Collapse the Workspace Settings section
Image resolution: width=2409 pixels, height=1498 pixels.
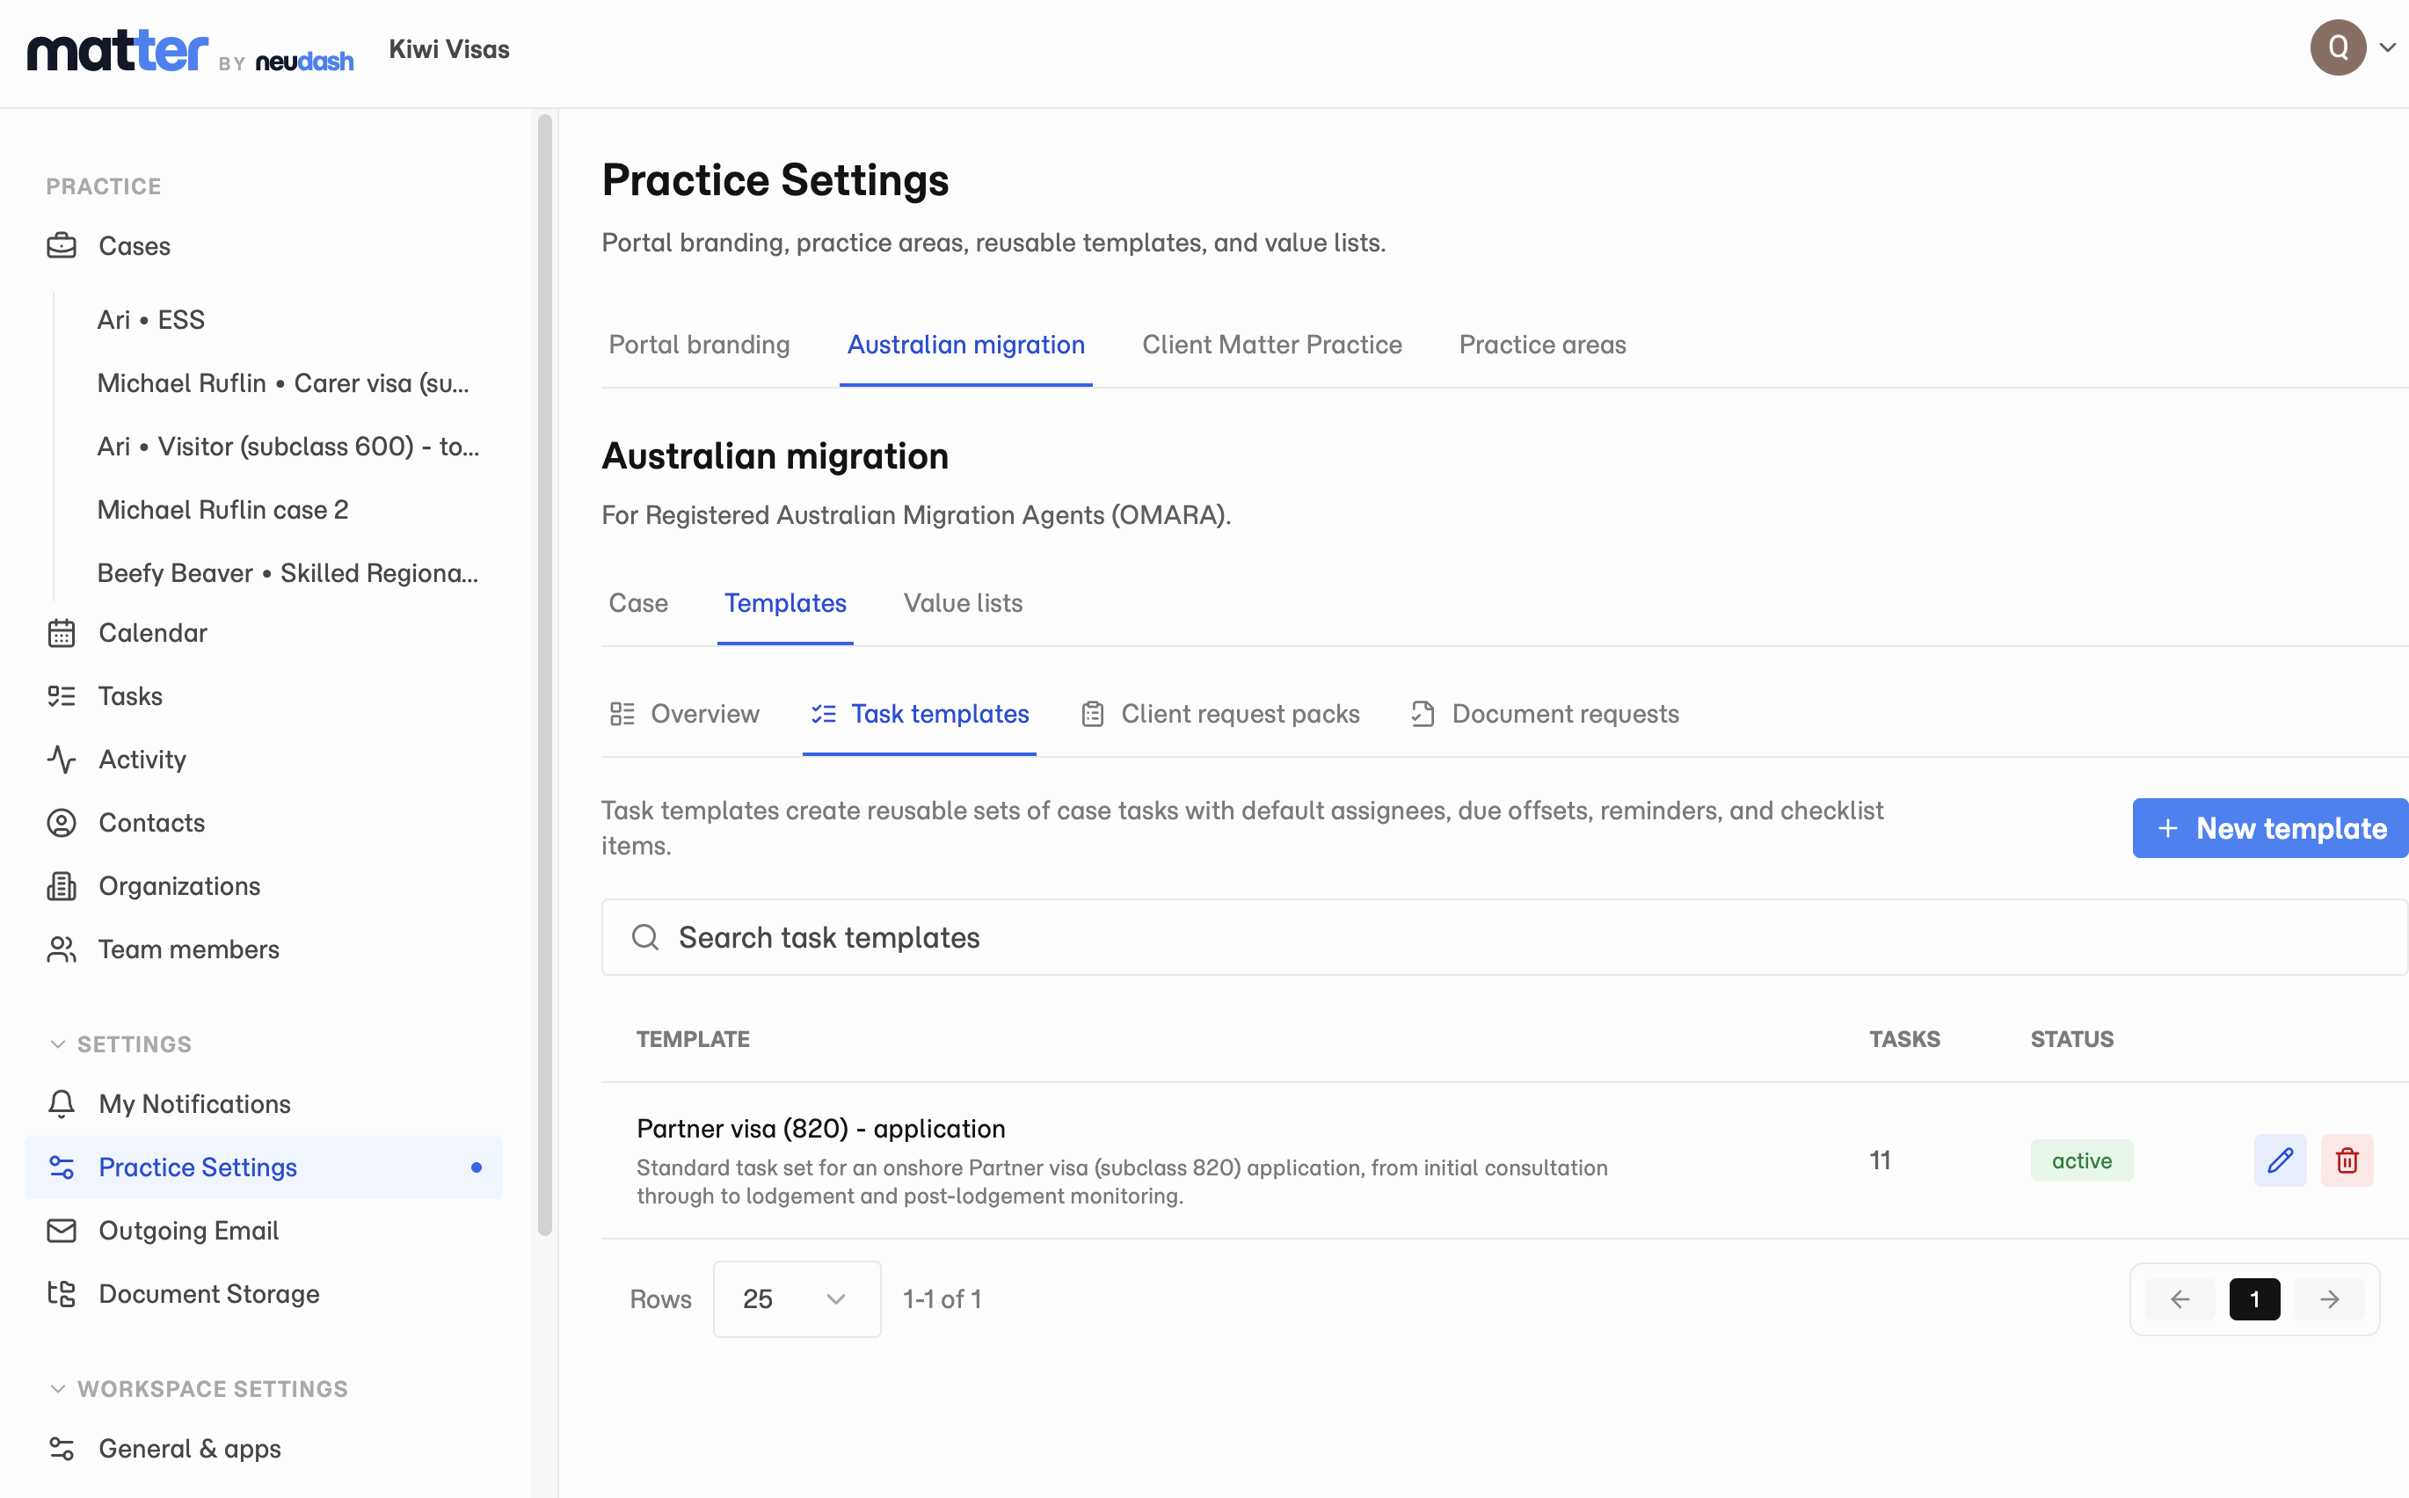pos(198,1389)
